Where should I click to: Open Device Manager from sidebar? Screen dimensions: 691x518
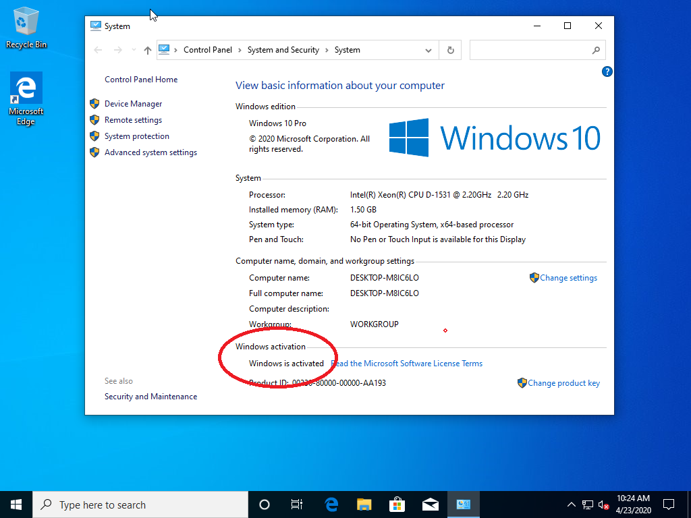tap(133, 103)
